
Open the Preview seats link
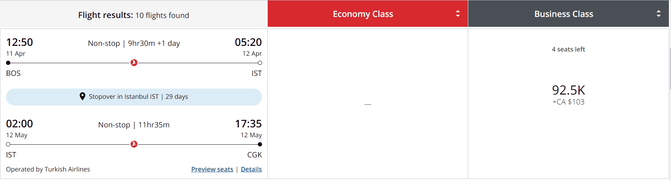click(x=212, y=169)
